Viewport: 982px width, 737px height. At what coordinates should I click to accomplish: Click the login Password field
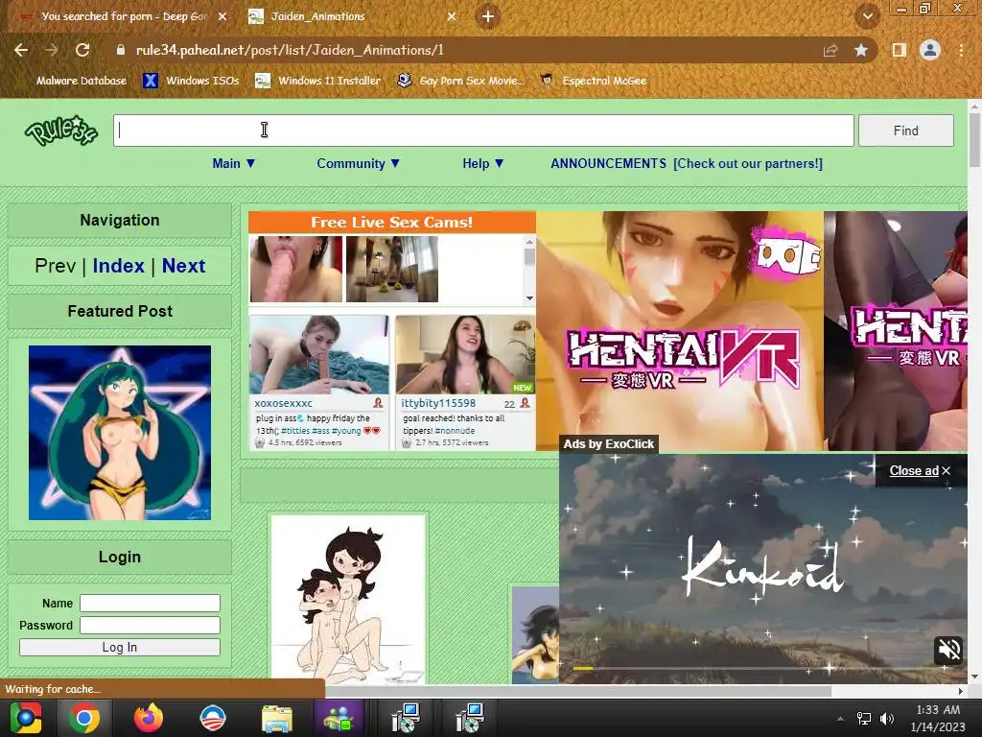pyautogui.click(x=150, y=625)
